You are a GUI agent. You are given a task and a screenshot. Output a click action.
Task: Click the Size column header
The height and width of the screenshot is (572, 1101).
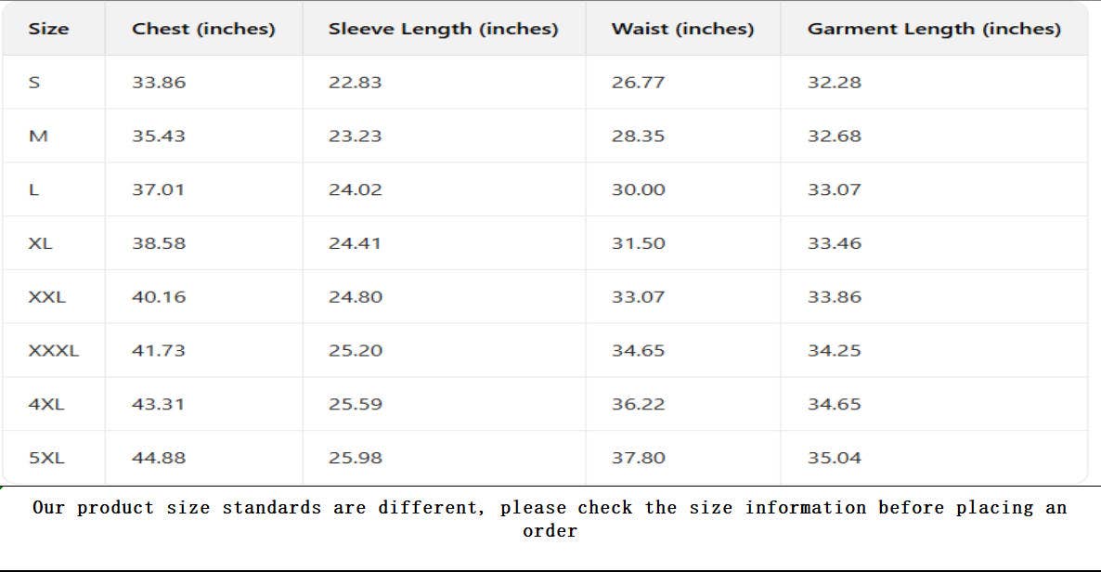click(48, 29)
